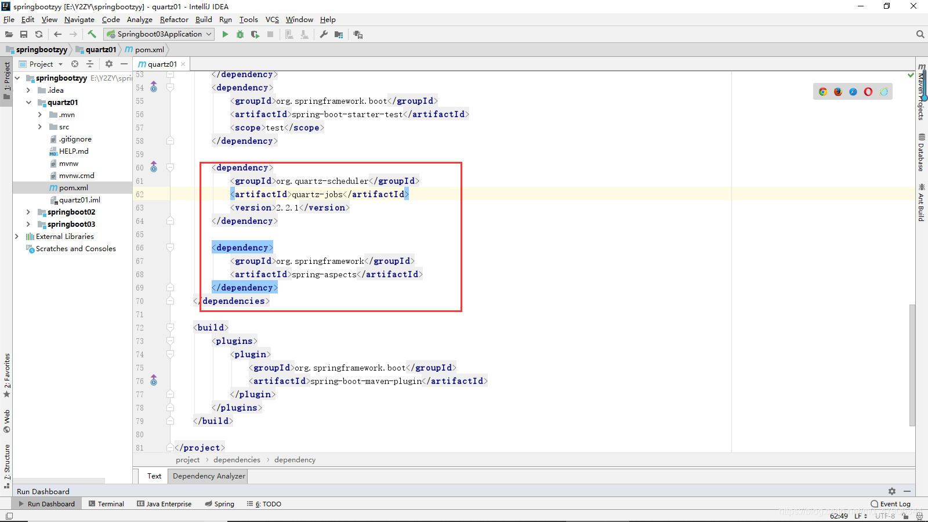
Task: Run the application with green play icon
Action: 225,34
